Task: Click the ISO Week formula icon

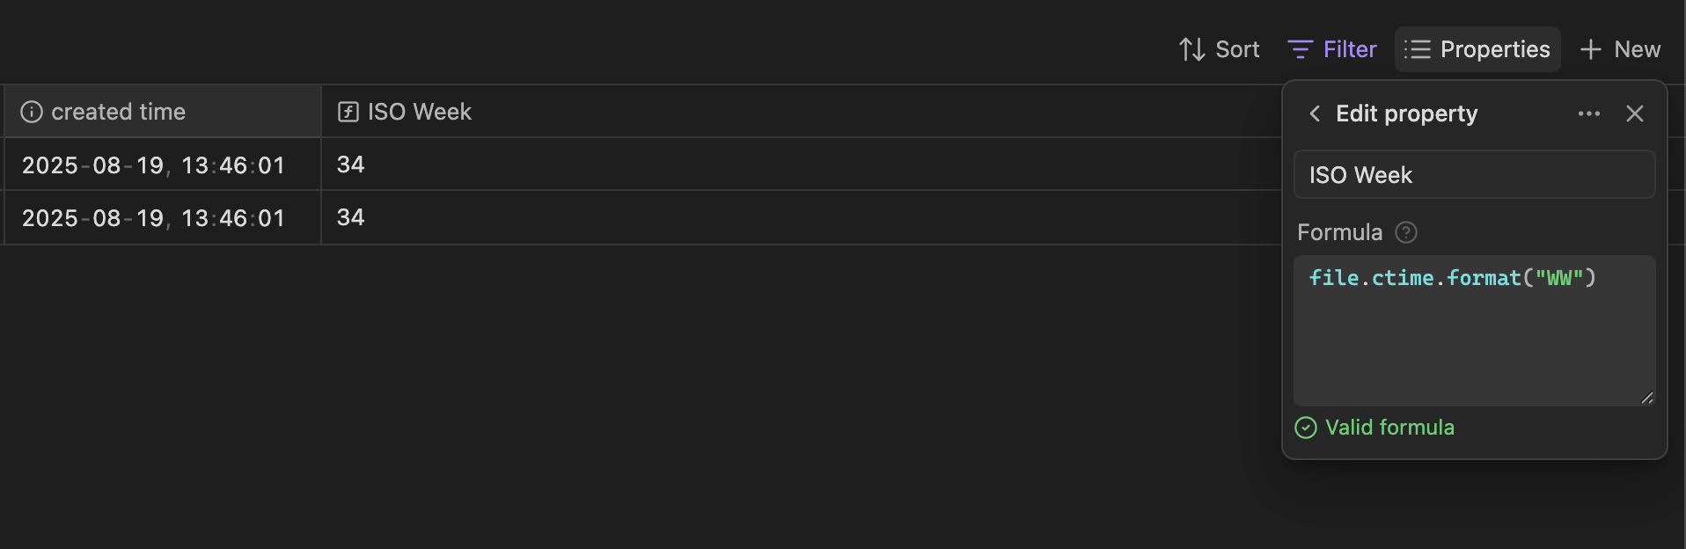Action: [348, 112]
